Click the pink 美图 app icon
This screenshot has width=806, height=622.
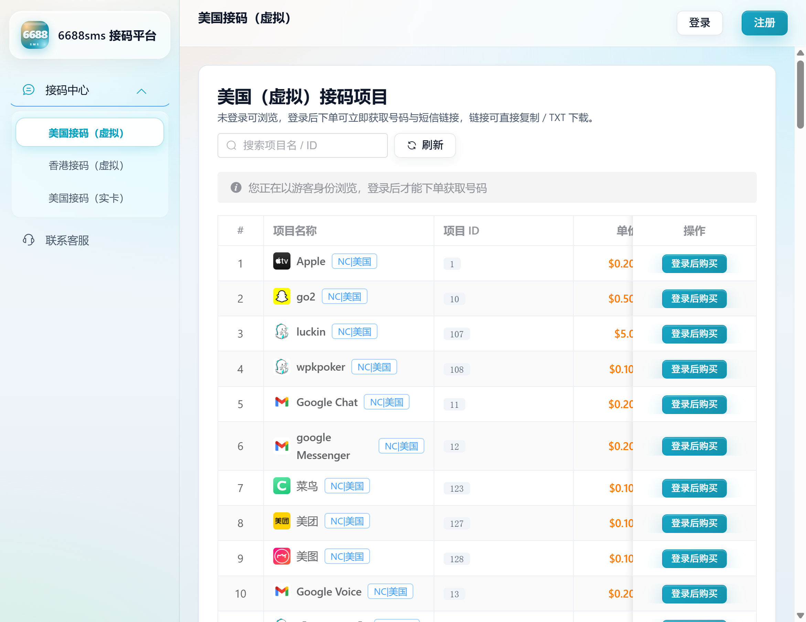[x=282, y=556]
